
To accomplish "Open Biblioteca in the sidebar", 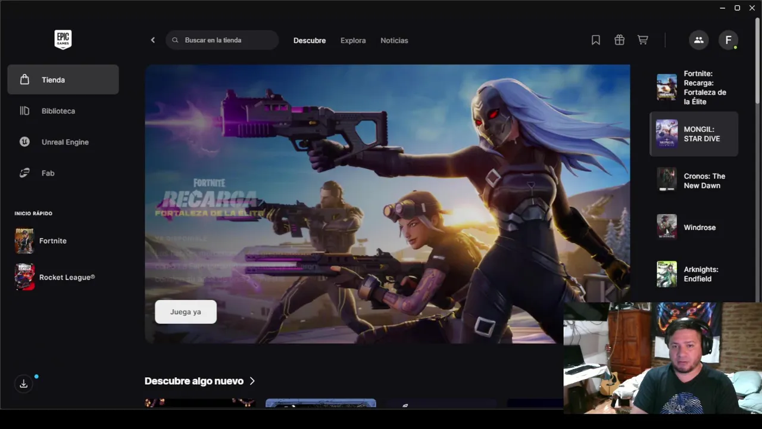I will (x=63, y=111).
